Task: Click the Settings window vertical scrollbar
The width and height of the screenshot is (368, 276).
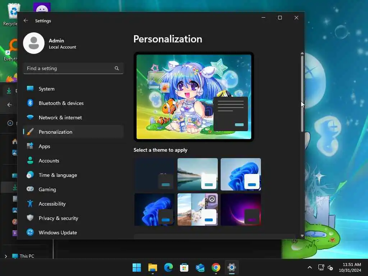Action: tap(302, 93)
